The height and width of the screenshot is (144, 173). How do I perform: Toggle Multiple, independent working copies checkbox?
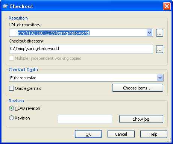[11, 58]
